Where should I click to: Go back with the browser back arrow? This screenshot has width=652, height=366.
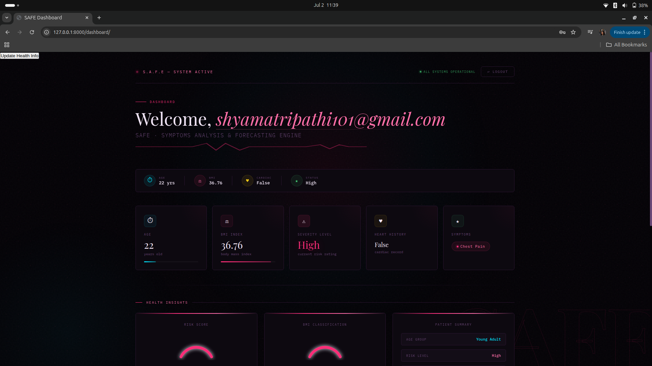click(7, 32)
